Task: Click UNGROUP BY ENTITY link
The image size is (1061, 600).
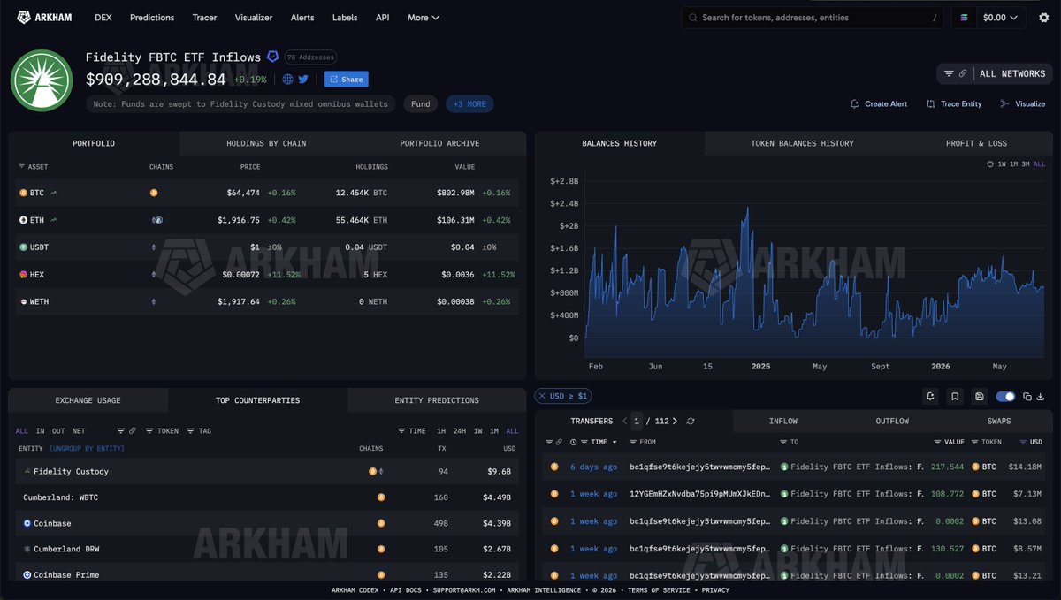Action: [x=87, y=449]
